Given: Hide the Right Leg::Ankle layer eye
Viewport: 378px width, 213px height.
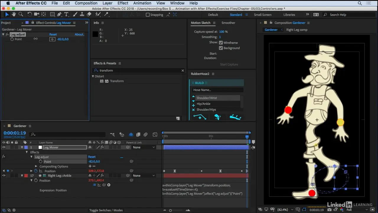Looking at the screenshot, I should tap(4, 175).
